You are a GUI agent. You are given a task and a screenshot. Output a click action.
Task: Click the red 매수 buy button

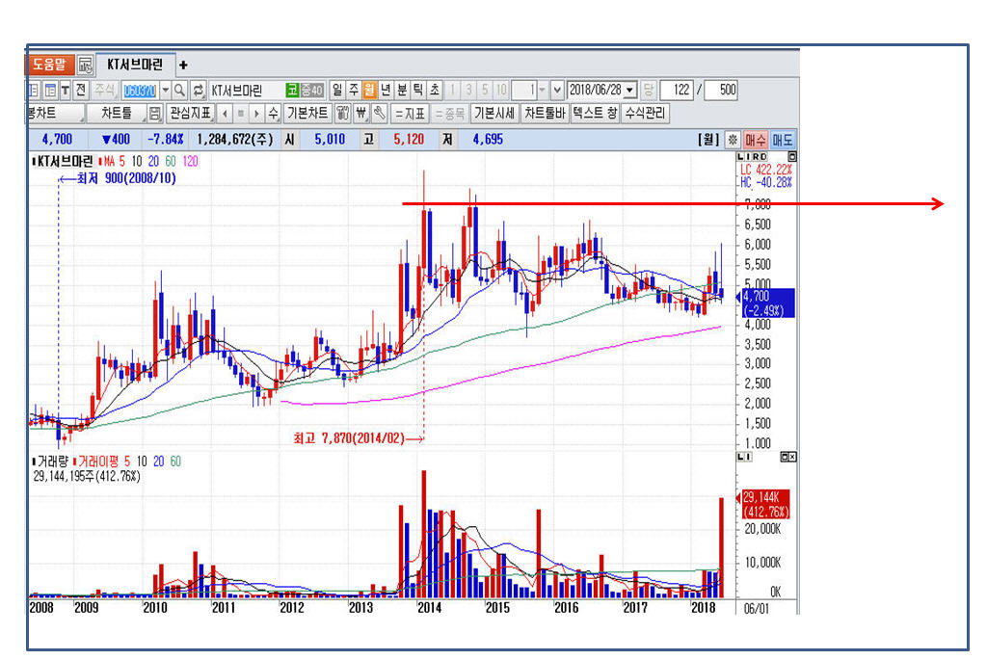tap(757, 140)
